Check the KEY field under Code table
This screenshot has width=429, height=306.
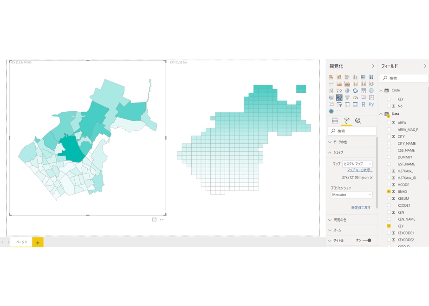[389, 99]
